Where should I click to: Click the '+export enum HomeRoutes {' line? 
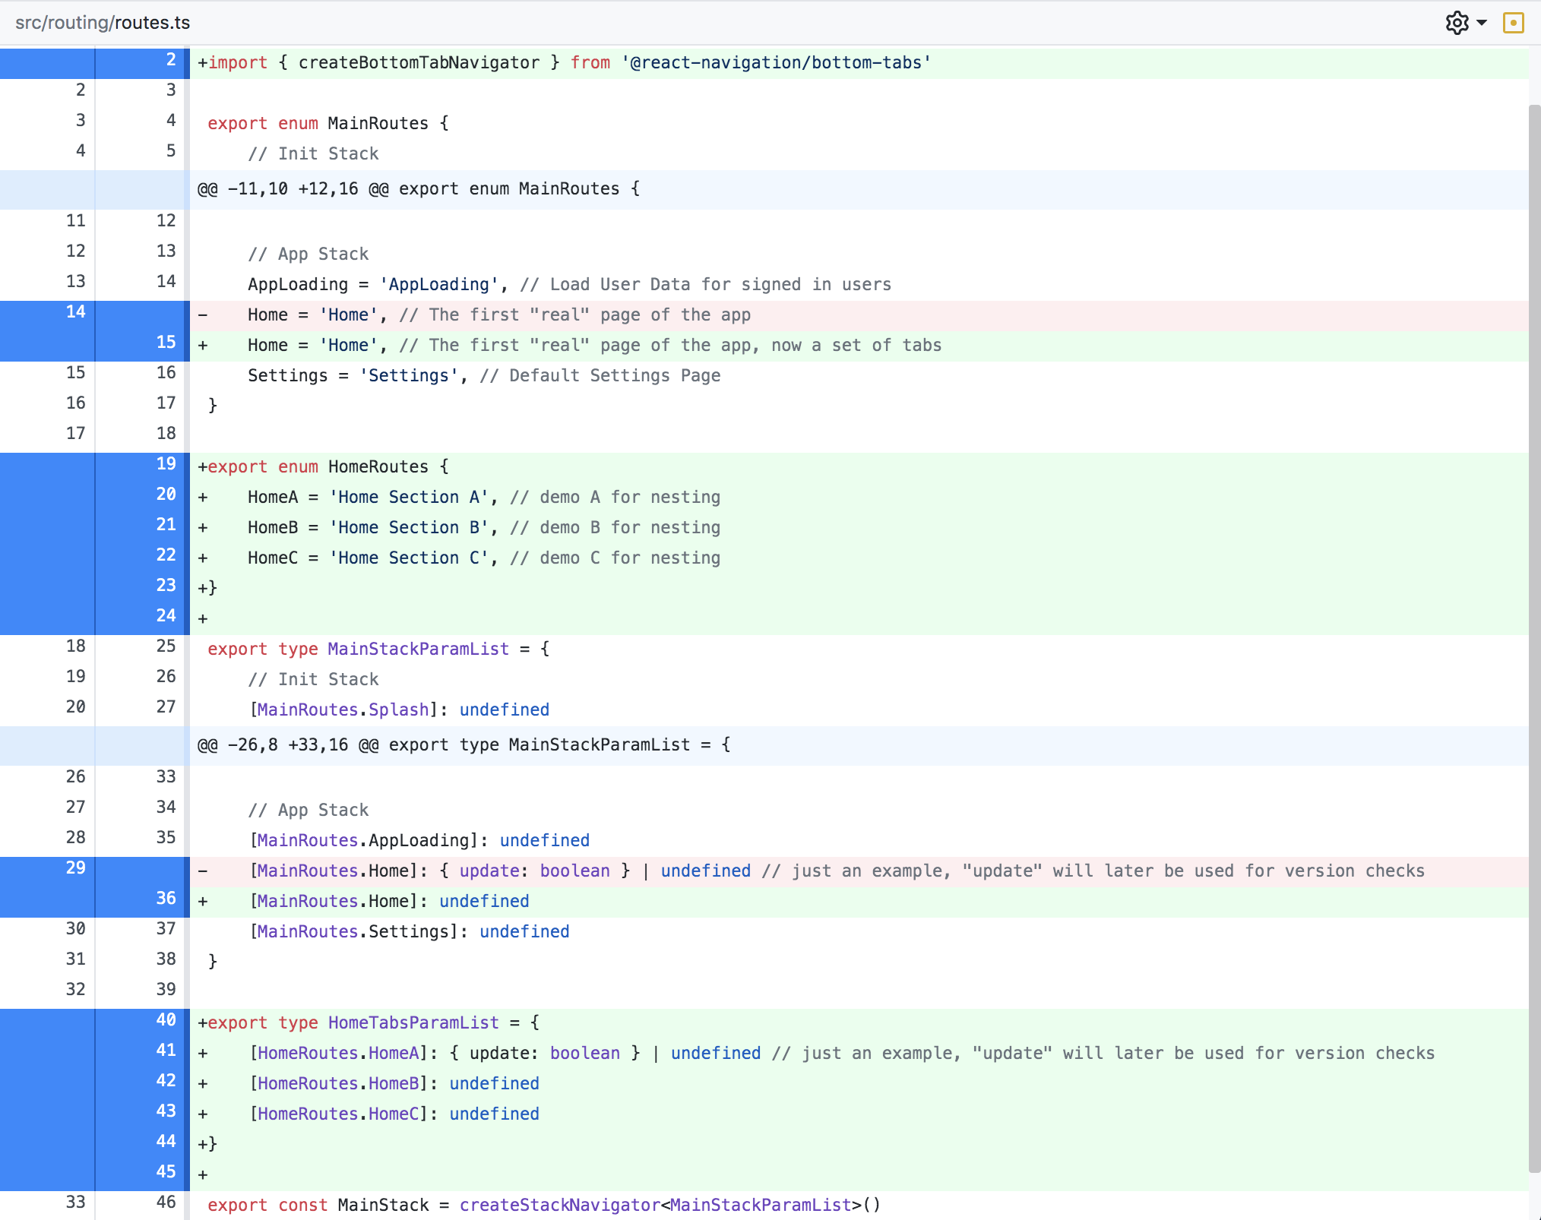[x=859, y=467]
